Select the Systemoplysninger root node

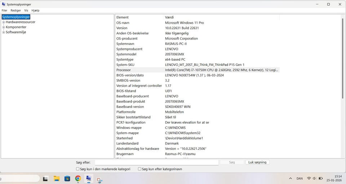(16, 17)
